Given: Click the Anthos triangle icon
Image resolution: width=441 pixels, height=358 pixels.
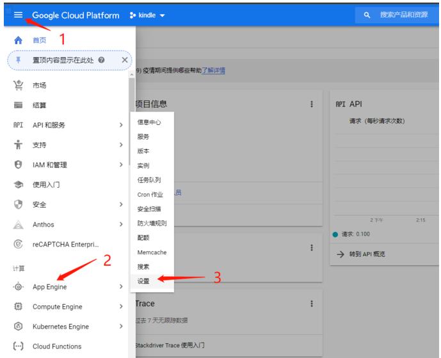Looking at the screenshot, I should pos(19,224).
